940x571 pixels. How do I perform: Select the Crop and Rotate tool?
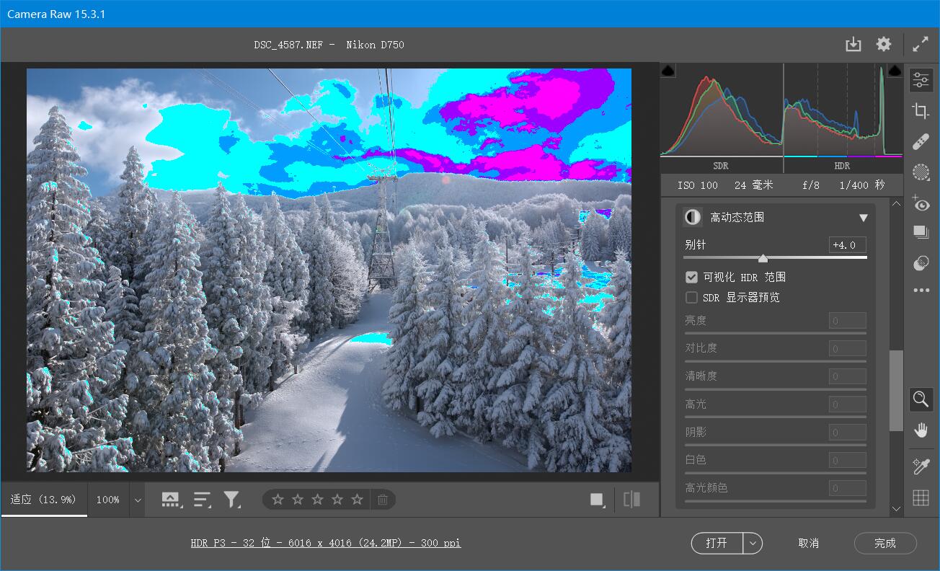click(921, 111)
